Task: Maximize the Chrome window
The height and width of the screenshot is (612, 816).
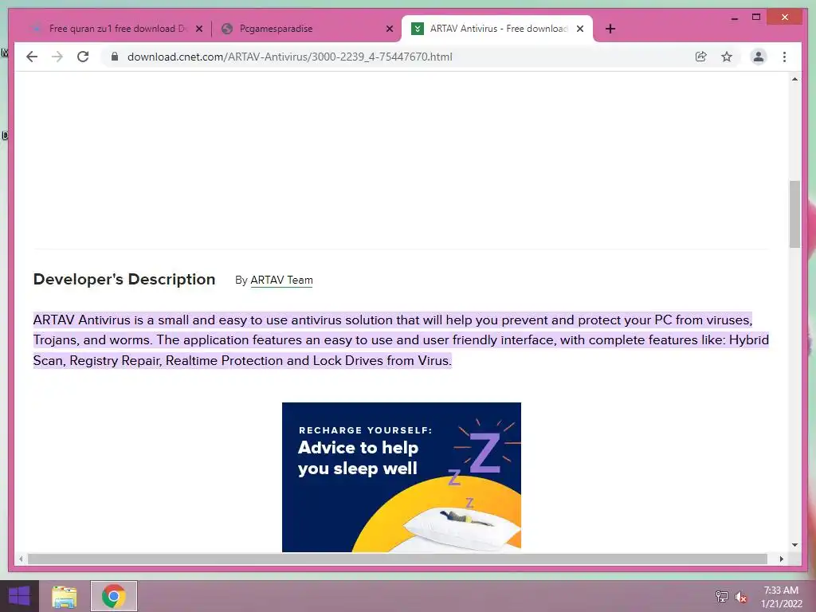Action: click(x=756, y=18)
